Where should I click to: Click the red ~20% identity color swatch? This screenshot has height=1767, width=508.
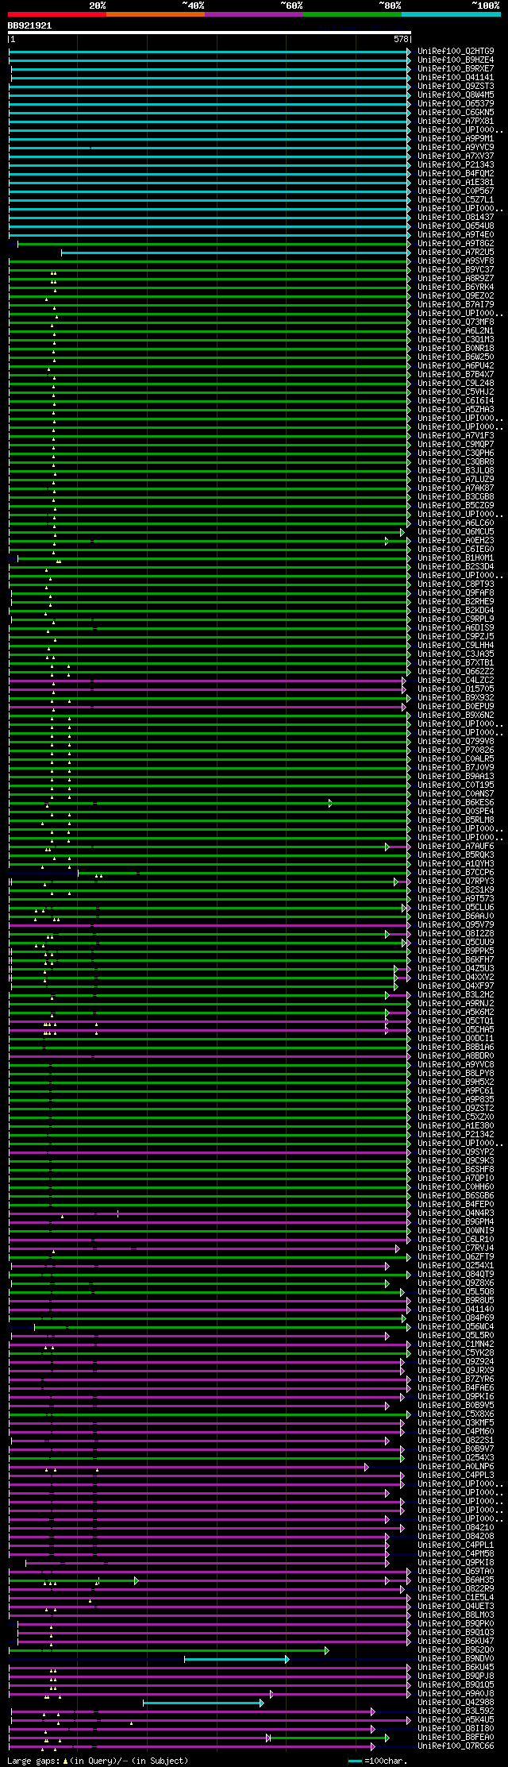pos(57,14)
